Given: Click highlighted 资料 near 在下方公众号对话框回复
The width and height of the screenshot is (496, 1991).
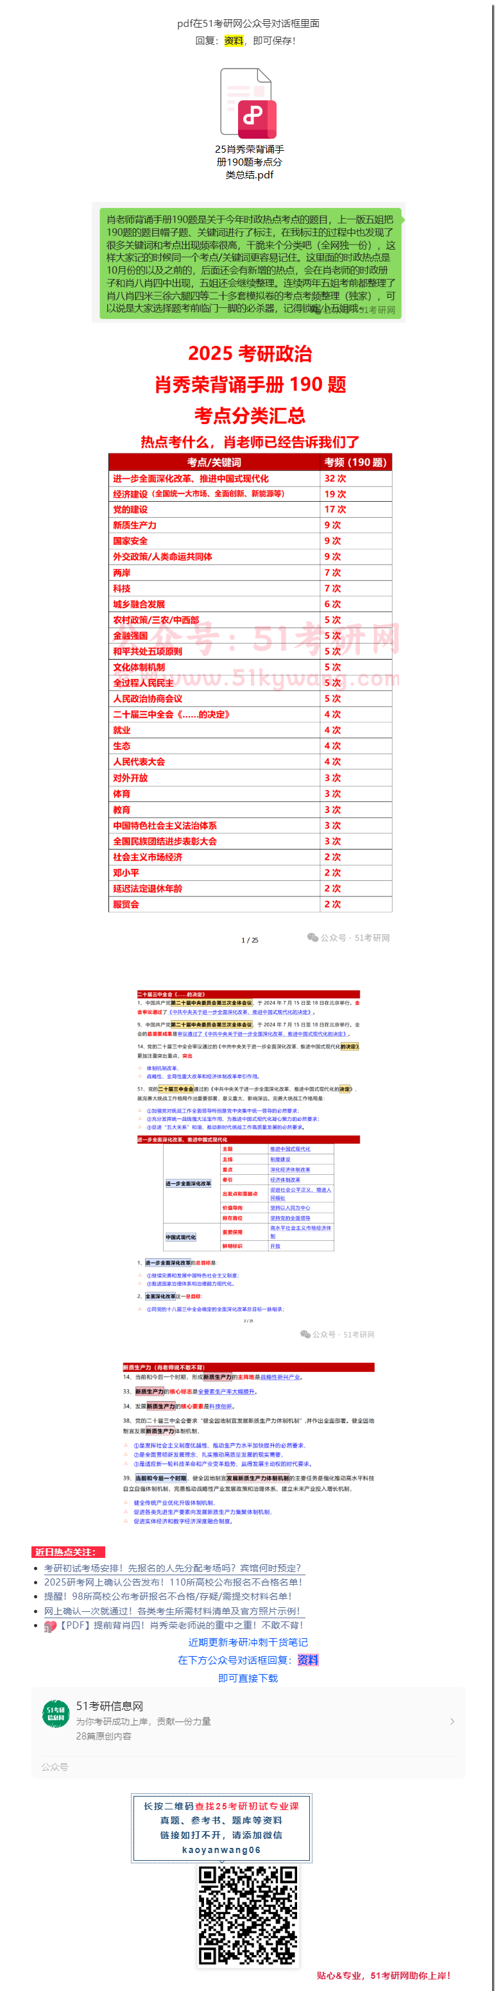Looking at the screenshot, I should [307, 1659].
